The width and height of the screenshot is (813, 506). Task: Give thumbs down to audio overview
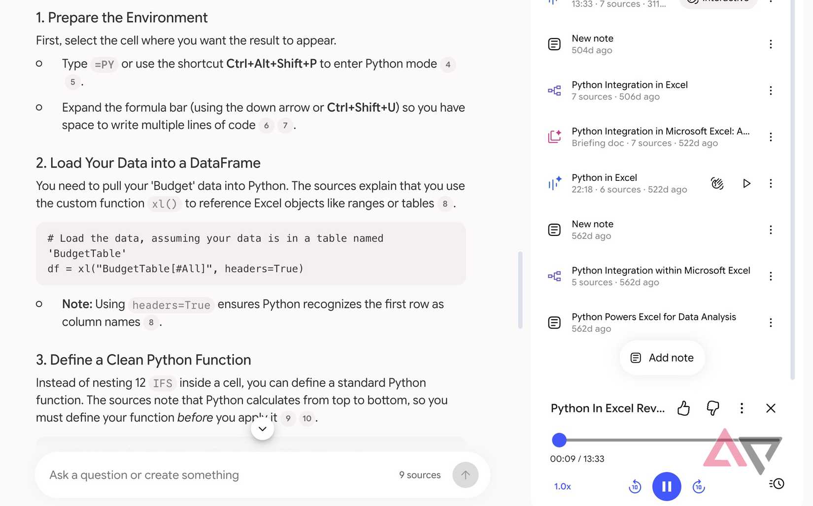tap(712, 408)
